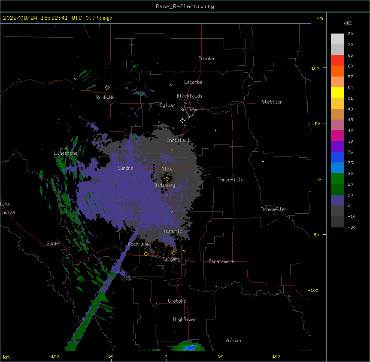Click the km unit label at top right
The image size is (370, 362).
point(320,18)
